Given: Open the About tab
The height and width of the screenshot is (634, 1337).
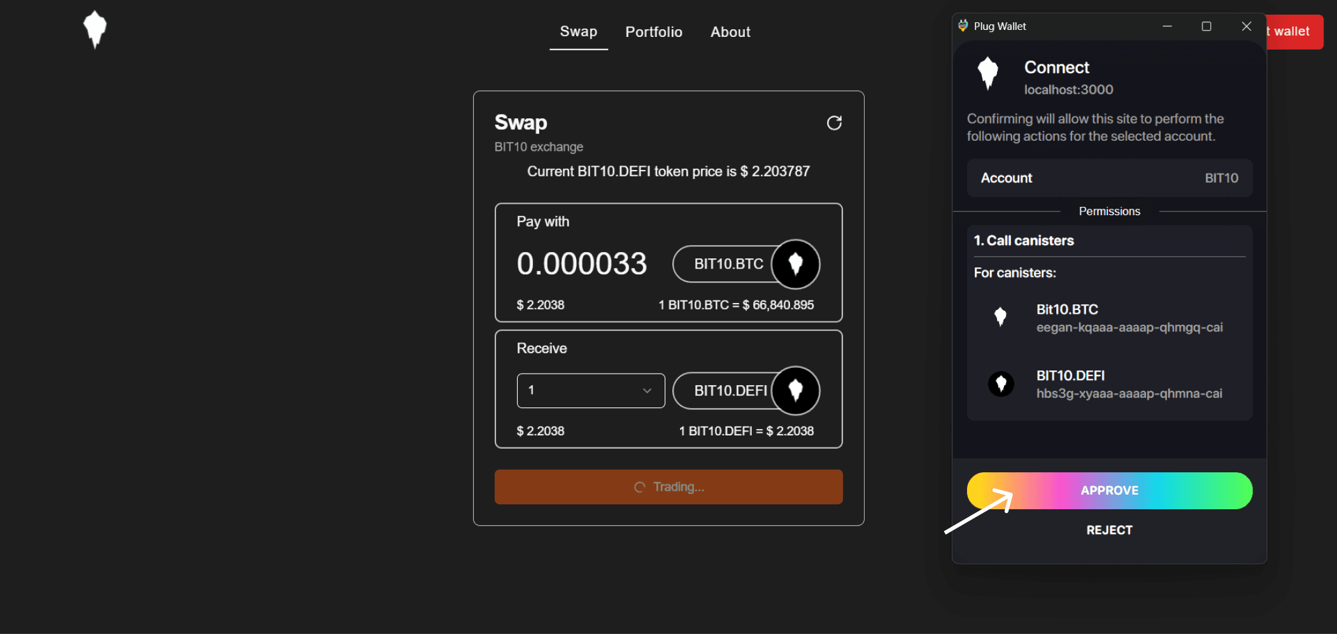Looking at the screenshot, I should pos(730,32).
